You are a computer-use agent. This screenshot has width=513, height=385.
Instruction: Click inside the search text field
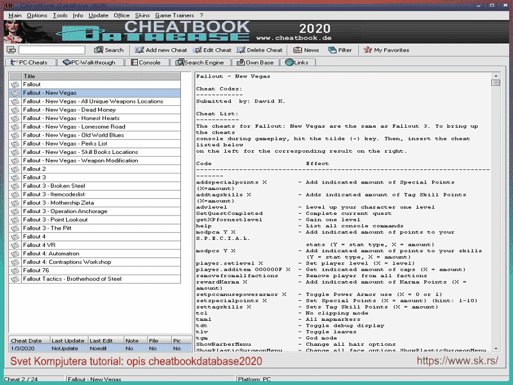pos(52,50)
